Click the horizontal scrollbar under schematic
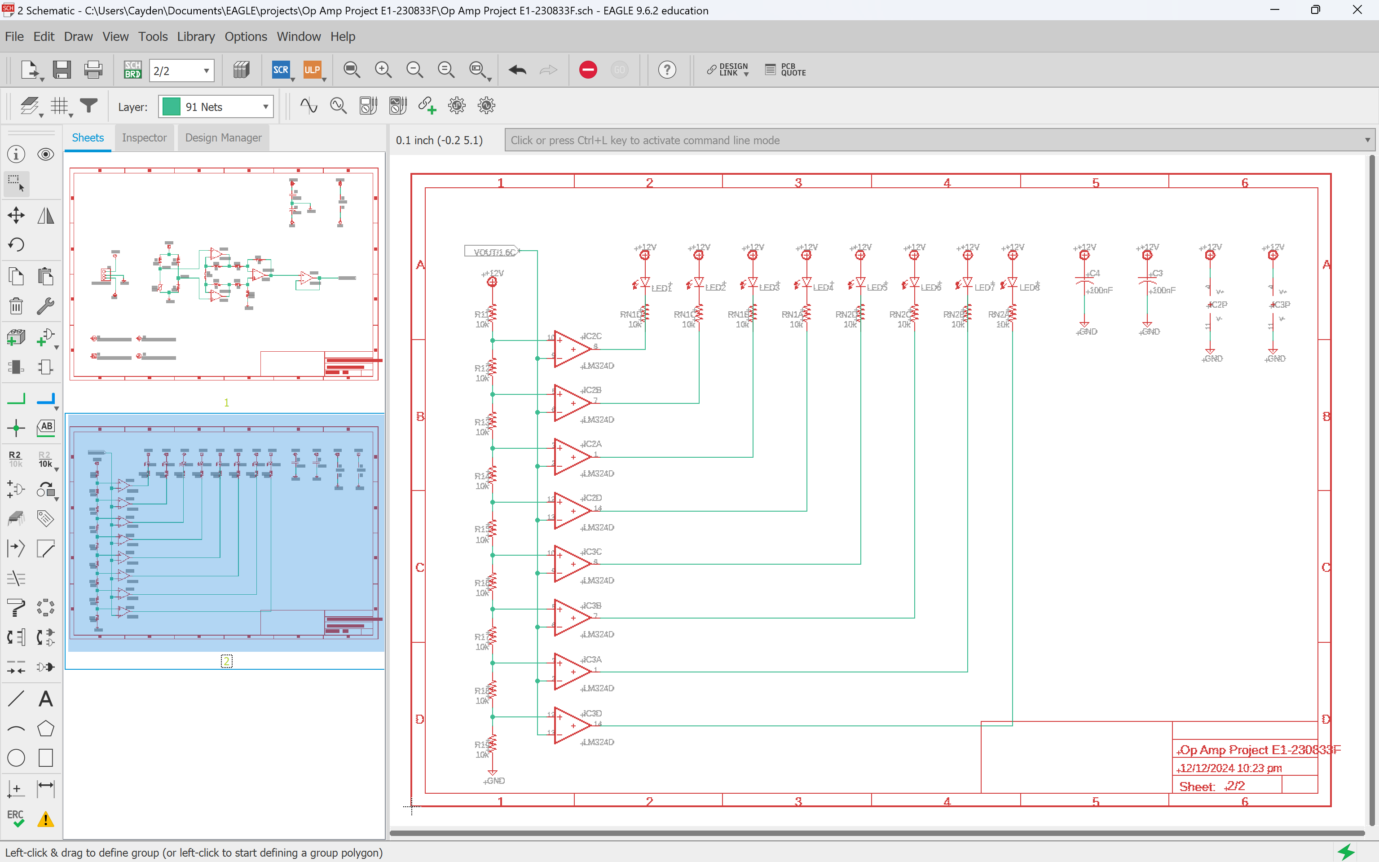The width and height of the screenshot is (1379, 862). coord(877,833)
